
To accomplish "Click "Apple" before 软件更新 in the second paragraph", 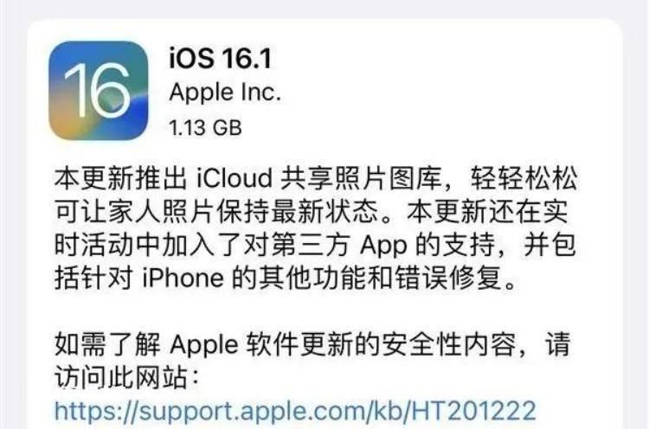I will click(204, 344).
